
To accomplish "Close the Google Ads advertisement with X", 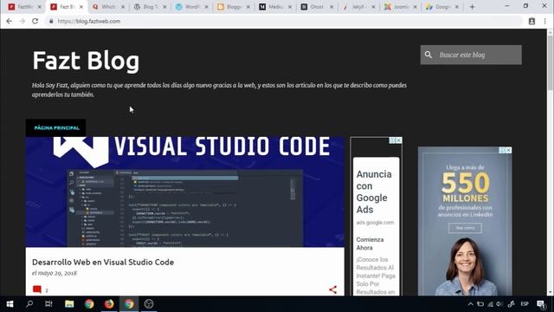I will point(398,140).
